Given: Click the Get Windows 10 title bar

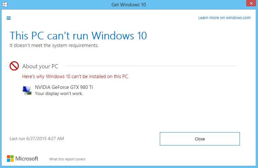Looking at the screenshot, I should click(x=129, y=4).
